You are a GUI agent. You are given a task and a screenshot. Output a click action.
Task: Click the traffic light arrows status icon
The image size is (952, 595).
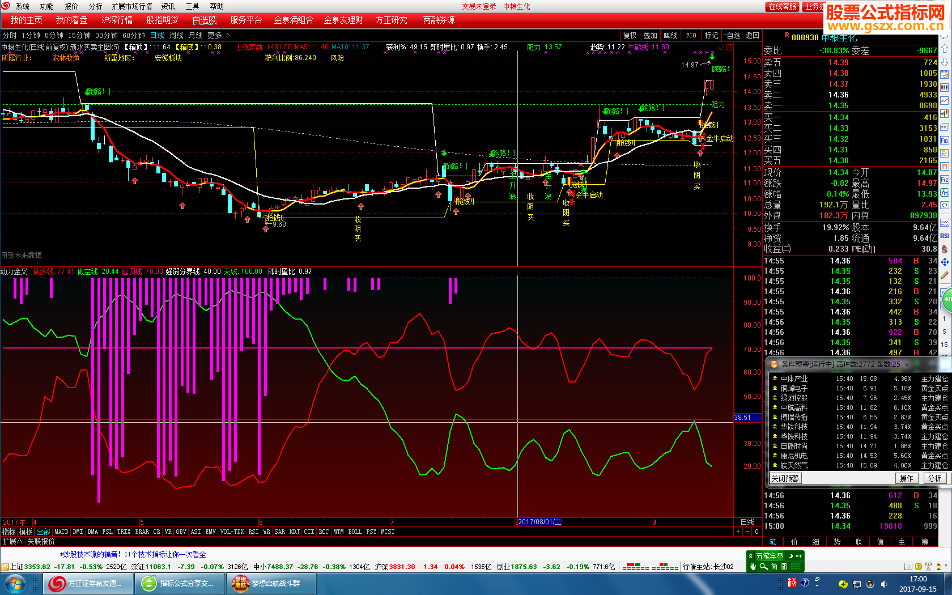[x=938, y=567]
